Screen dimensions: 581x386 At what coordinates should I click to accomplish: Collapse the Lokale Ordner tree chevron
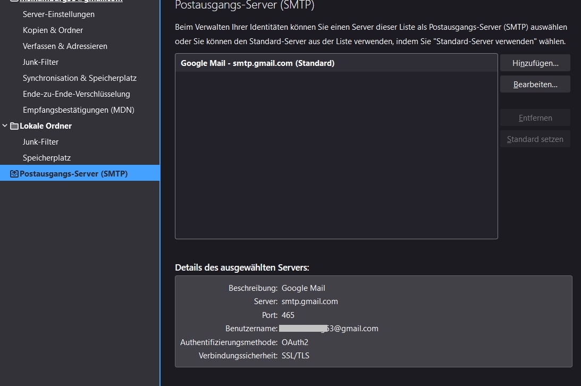coord(5,126)
